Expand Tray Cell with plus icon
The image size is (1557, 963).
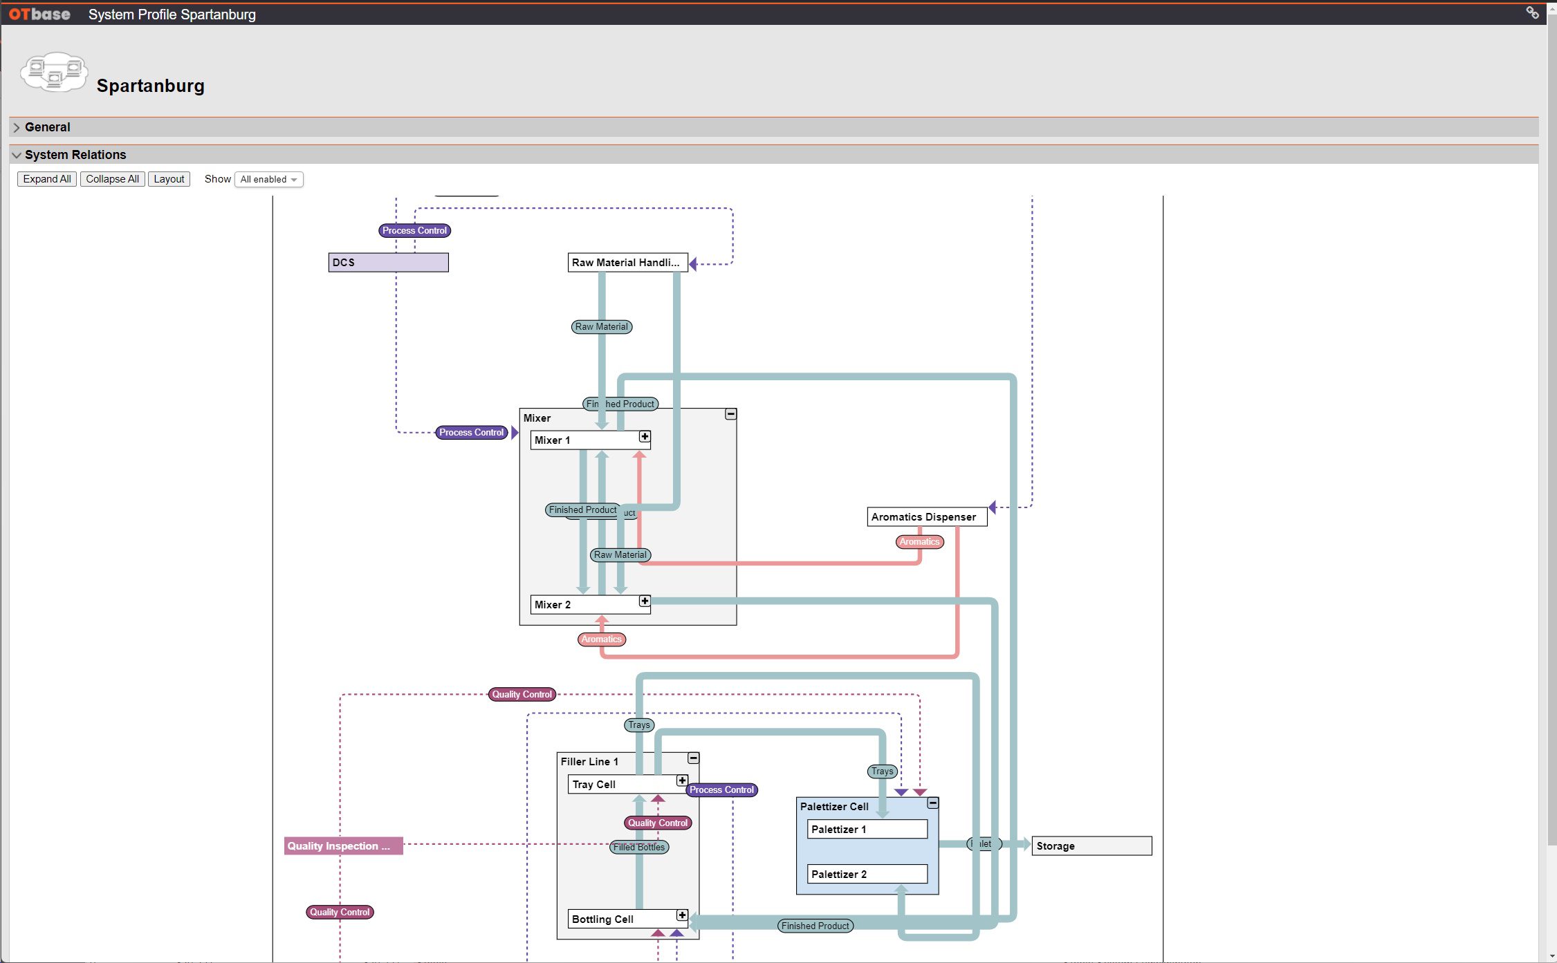pyautogui.click(x=681, y=780)
